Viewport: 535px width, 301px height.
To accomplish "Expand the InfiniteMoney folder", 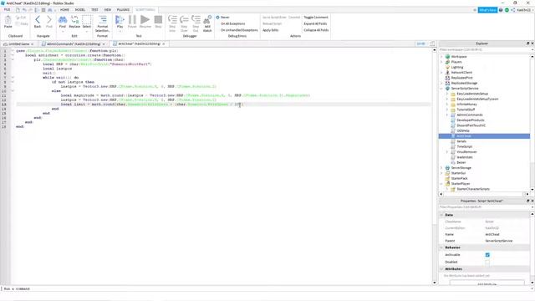I will pos(447,105).
